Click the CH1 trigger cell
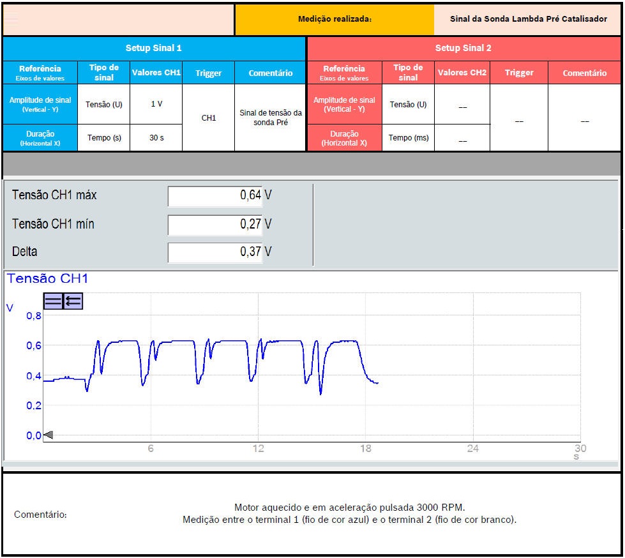Image resolution: width=625 pixels, height=558 pixels. 209,118
